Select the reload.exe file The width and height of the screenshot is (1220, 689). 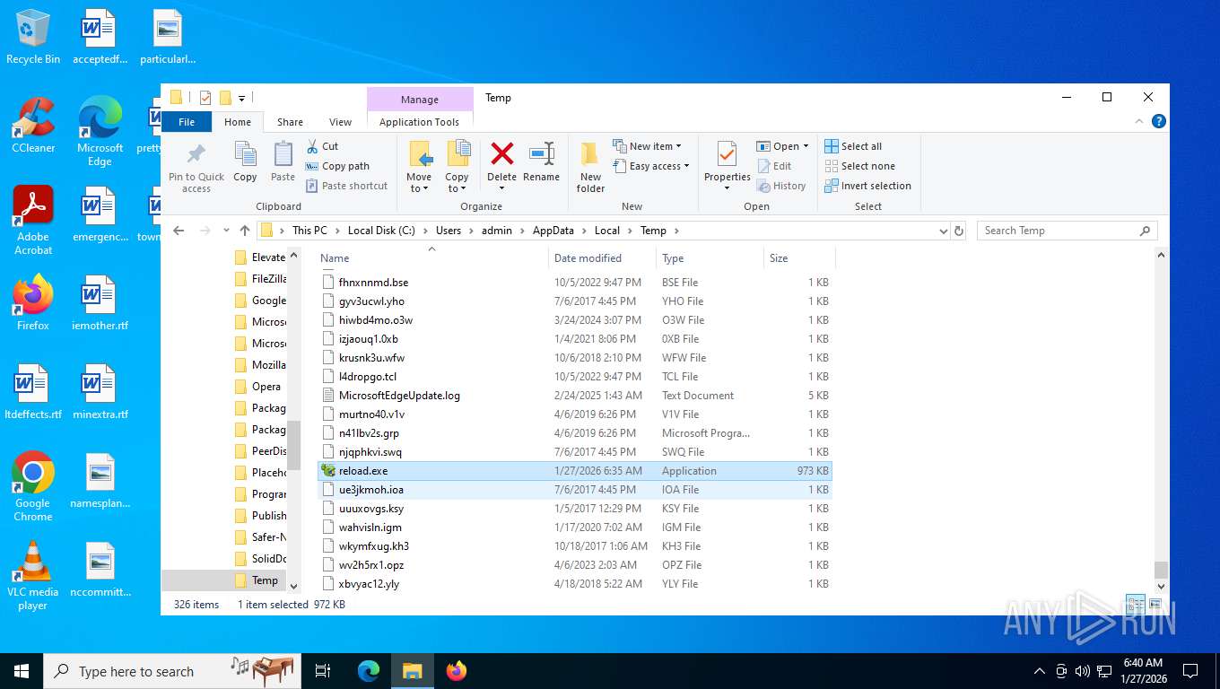pyautogui.click(x=575, y=471)
